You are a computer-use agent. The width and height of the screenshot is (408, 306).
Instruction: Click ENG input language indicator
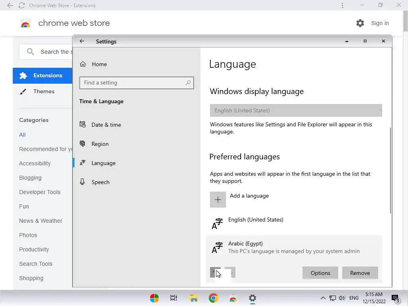click(x=354, y=298)
